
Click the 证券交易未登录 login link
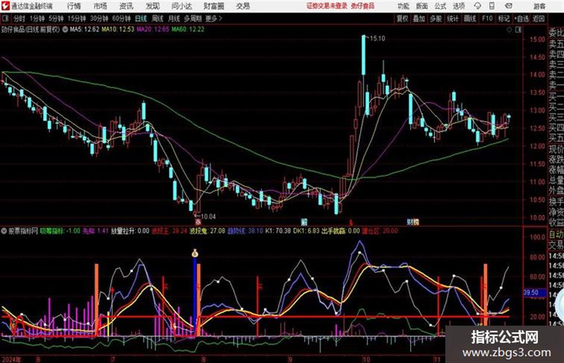tap(327, 6)
